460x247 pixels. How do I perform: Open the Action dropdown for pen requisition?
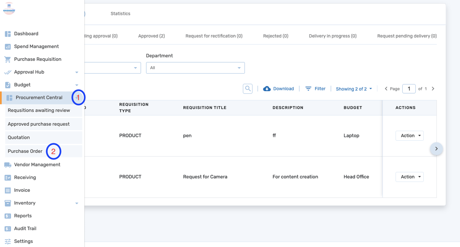point(409,136)
